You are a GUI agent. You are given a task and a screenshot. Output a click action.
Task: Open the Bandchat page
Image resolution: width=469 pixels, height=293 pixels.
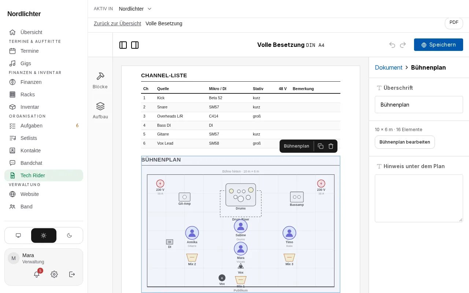coord(44,163)
